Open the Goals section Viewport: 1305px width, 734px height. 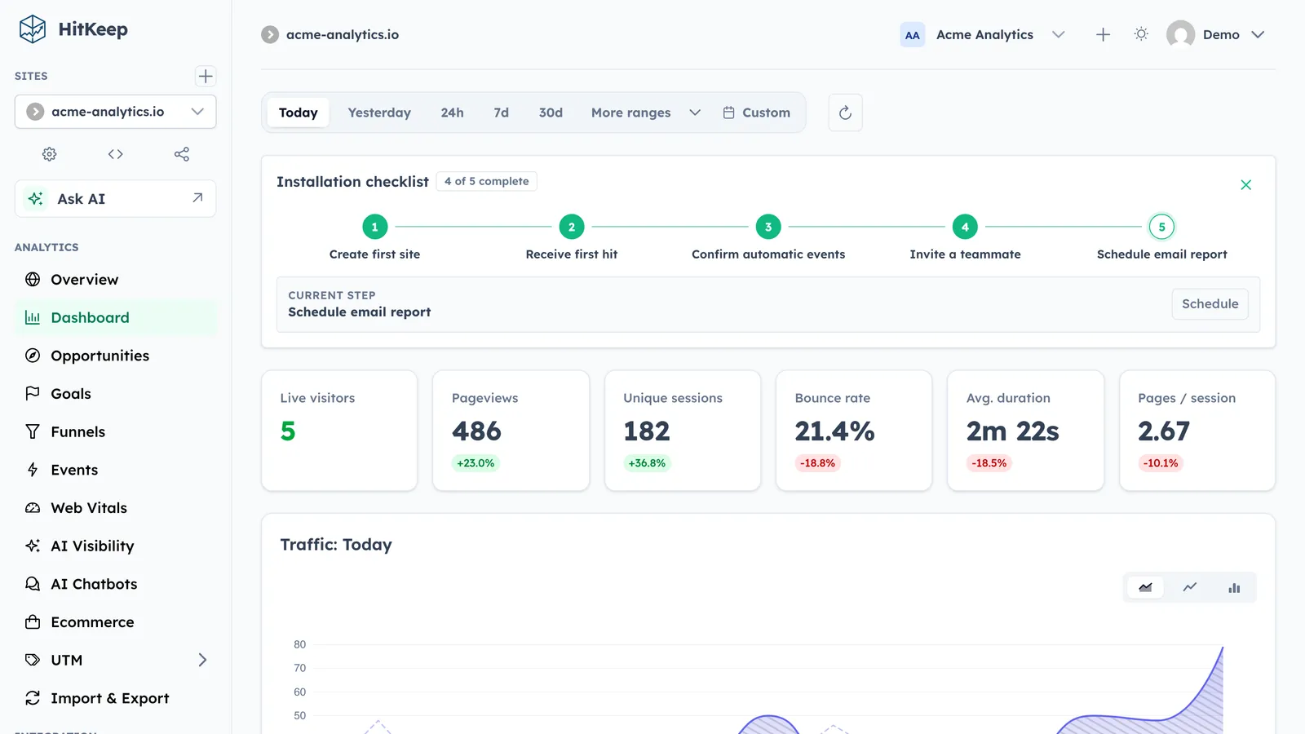(x=116, y=394)
